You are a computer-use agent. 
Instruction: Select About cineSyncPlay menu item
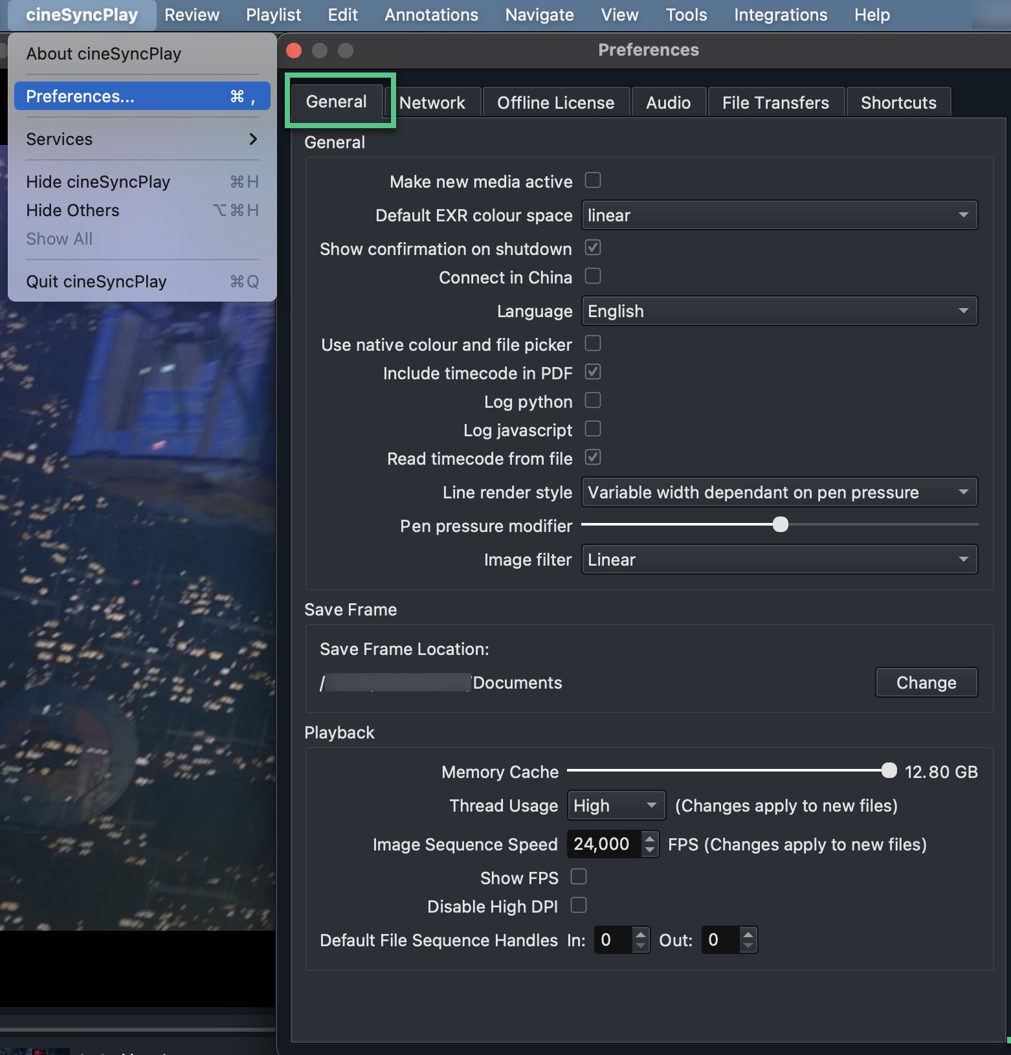142,54
